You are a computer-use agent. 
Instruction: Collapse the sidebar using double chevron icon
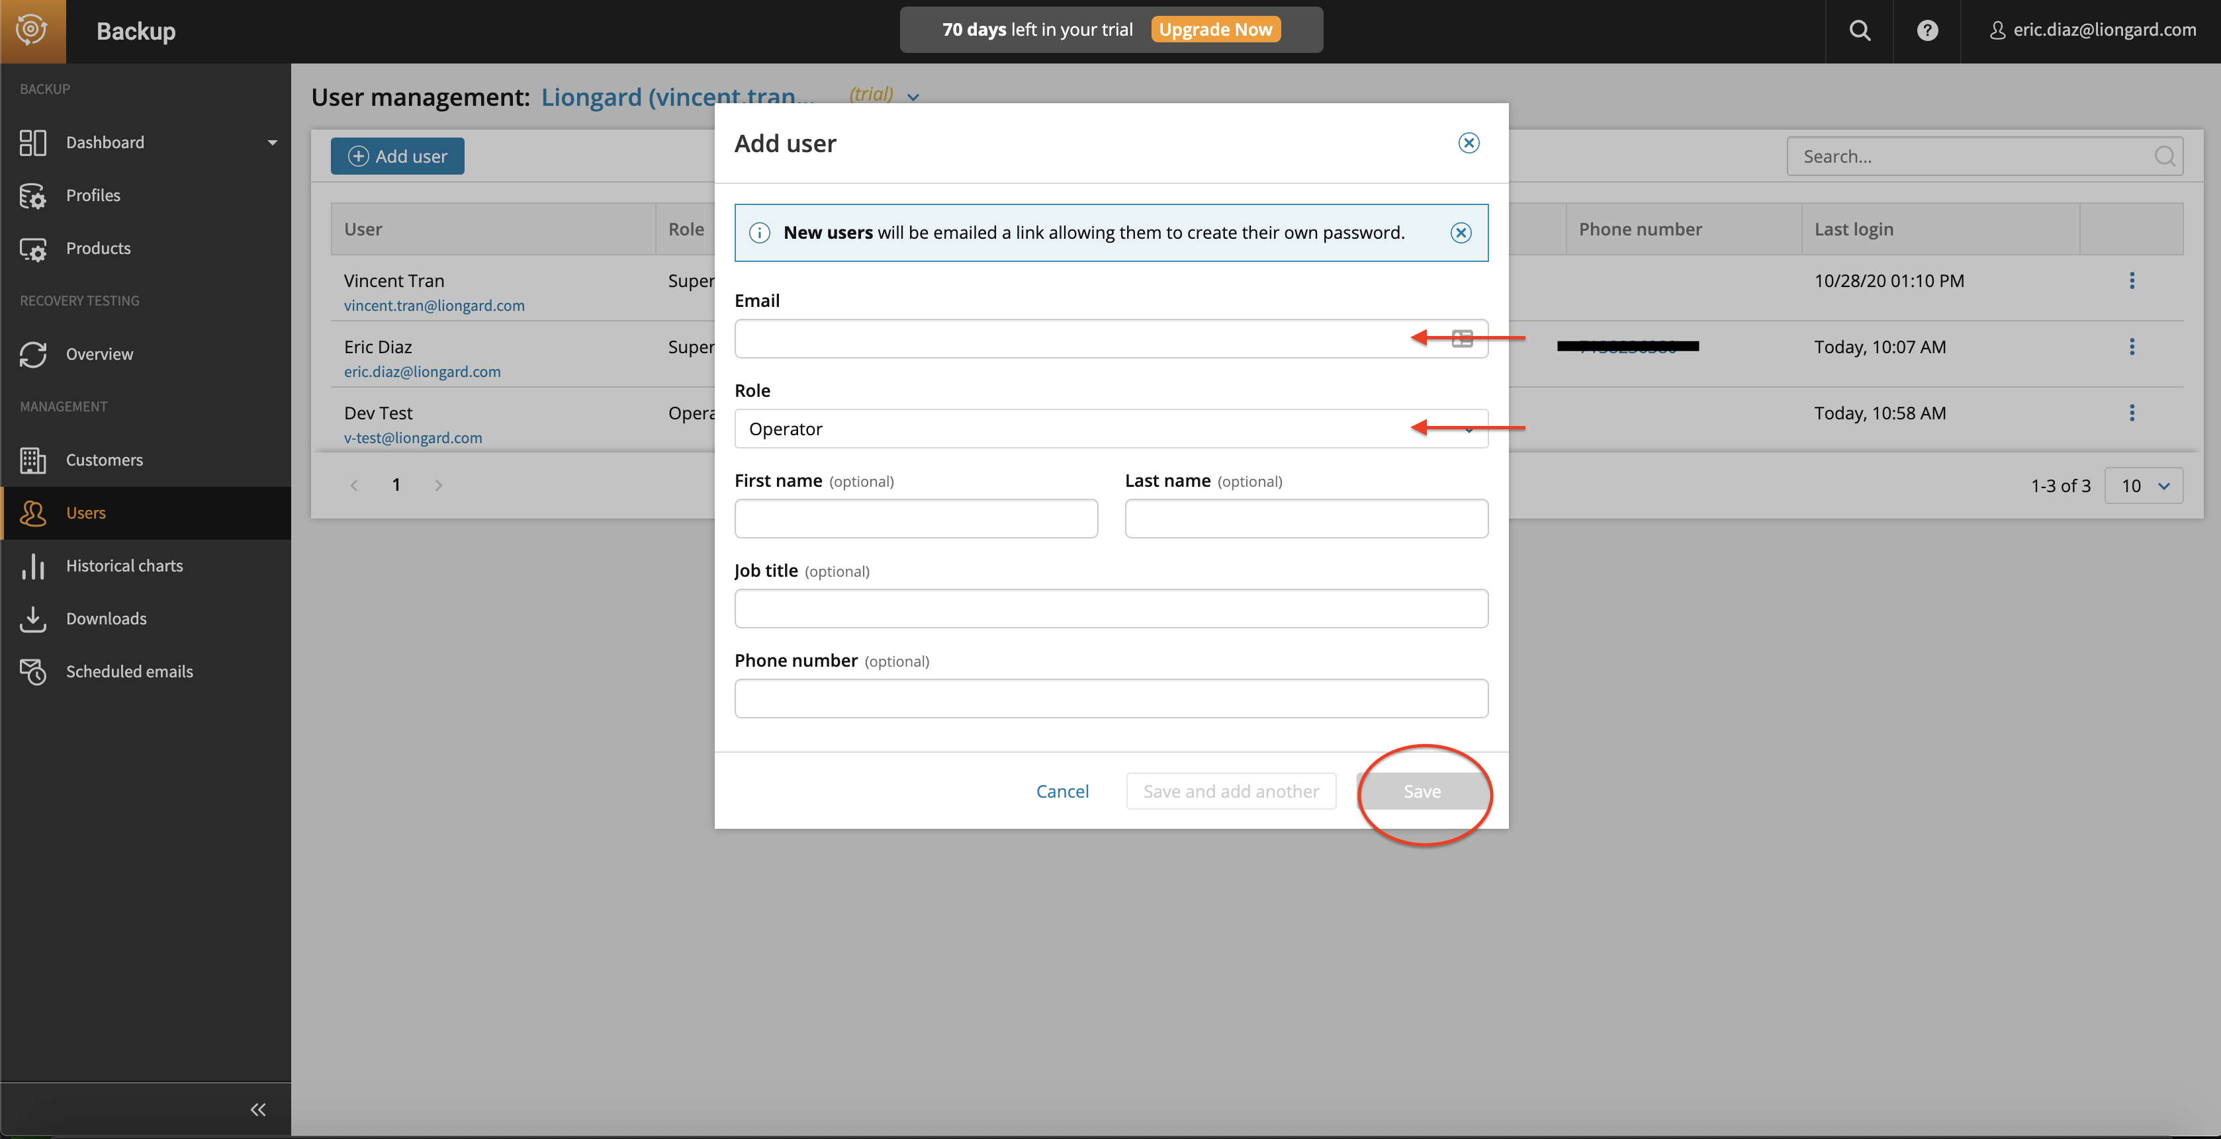click(258, 1110)
